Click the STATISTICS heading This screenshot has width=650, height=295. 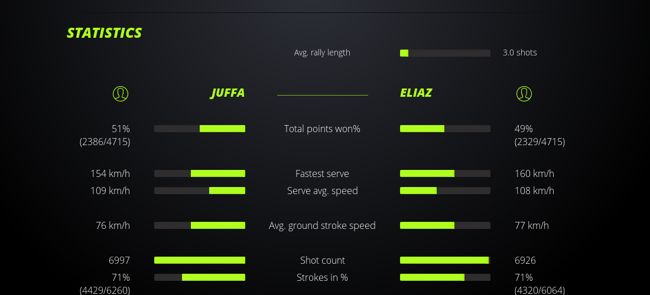click(105, 32)
